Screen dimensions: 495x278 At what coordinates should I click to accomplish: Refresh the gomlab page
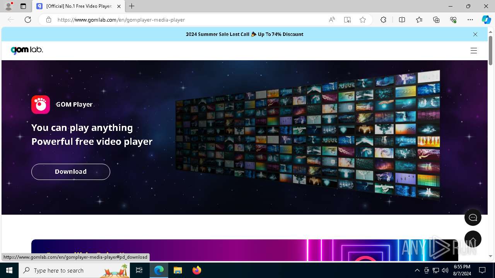(28, 20)
